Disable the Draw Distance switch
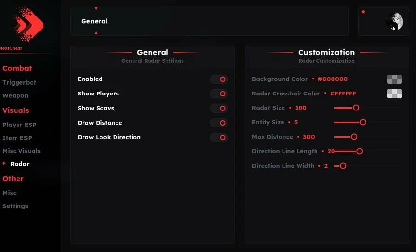Viewport: 416px width, 252px height. coord(219,123)
